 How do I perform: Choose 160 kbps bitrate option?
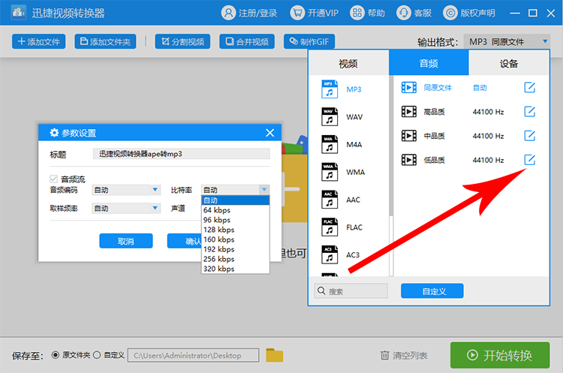click(235, 239)
